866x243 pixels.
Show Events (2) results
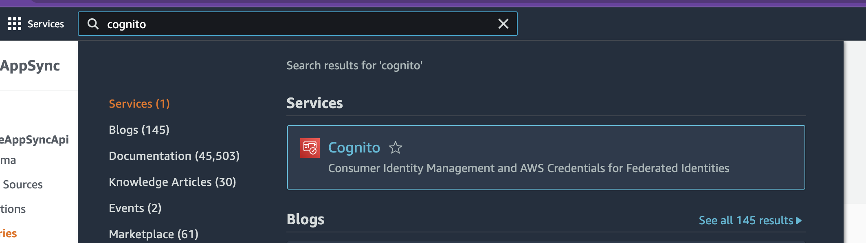tap(135, 208)
